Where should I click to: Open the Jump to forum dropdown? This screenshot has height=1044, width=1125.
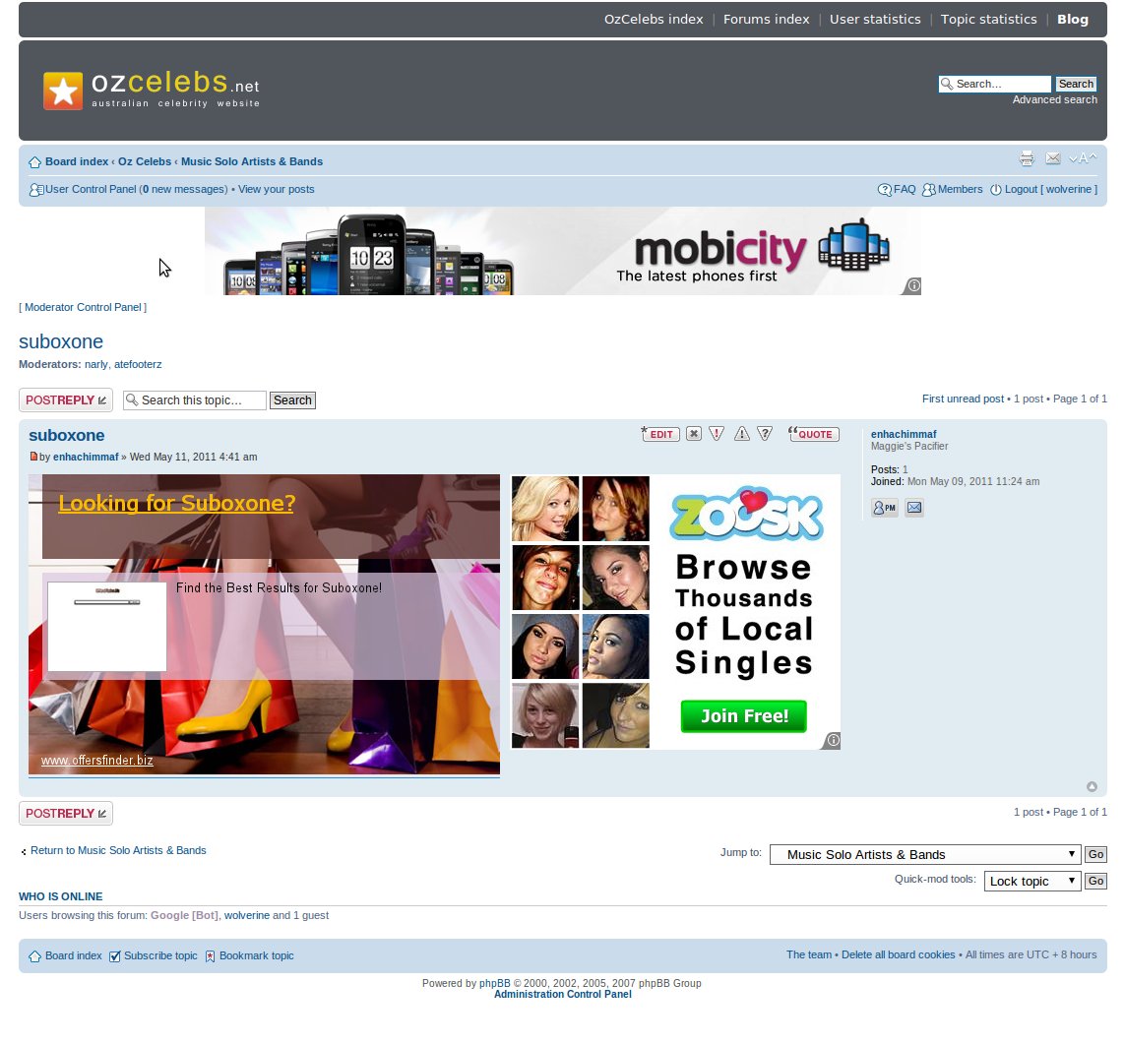point(924,854)
